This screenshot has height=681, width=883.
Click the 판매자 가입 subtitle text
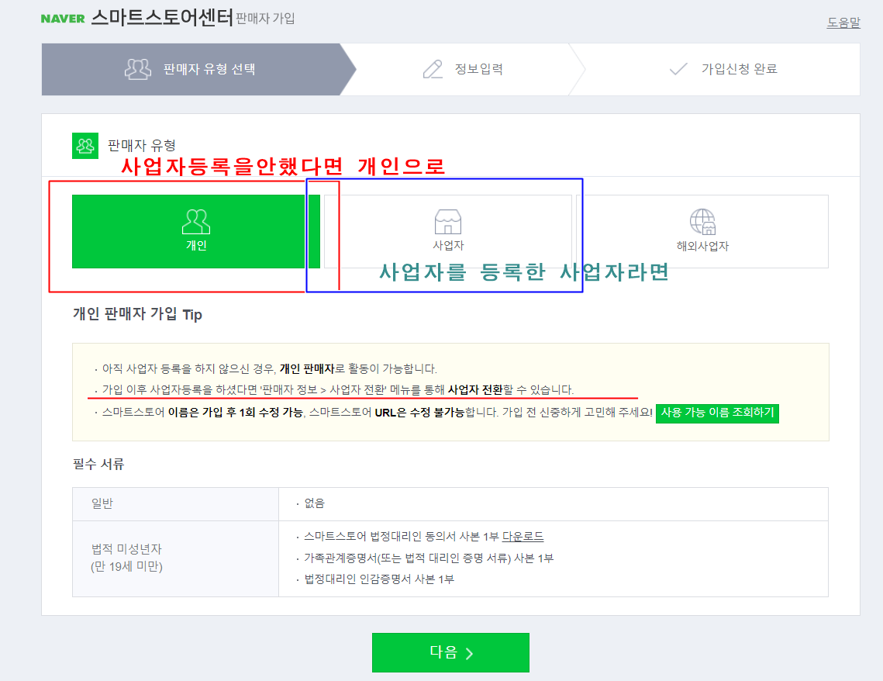point(265,19)
